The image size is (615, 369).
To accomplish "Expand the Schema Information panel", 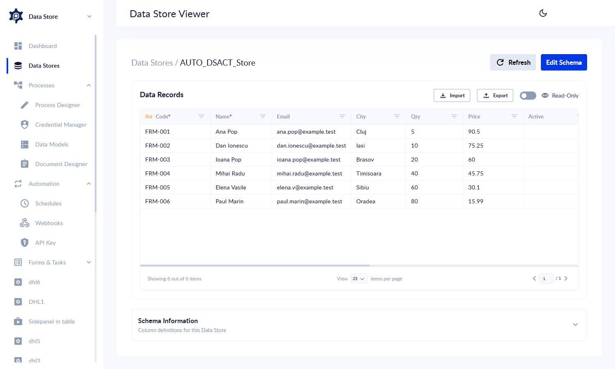I will tap(575, 325).
